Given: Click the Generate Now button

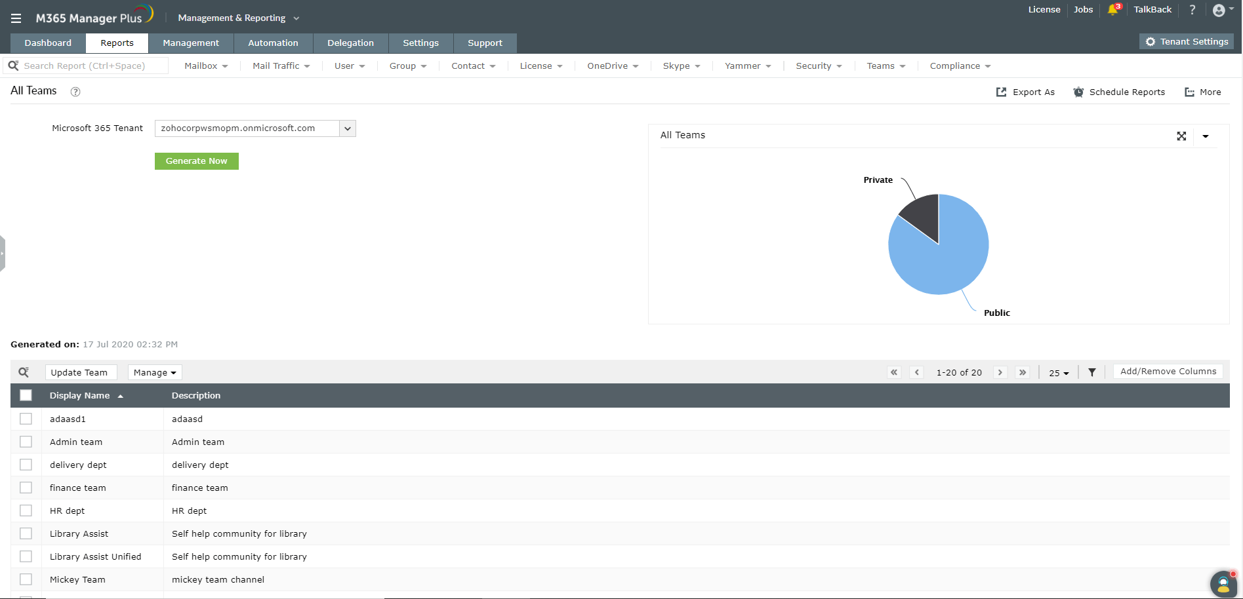Looking at the screenshot, I should tap(197, 161).
